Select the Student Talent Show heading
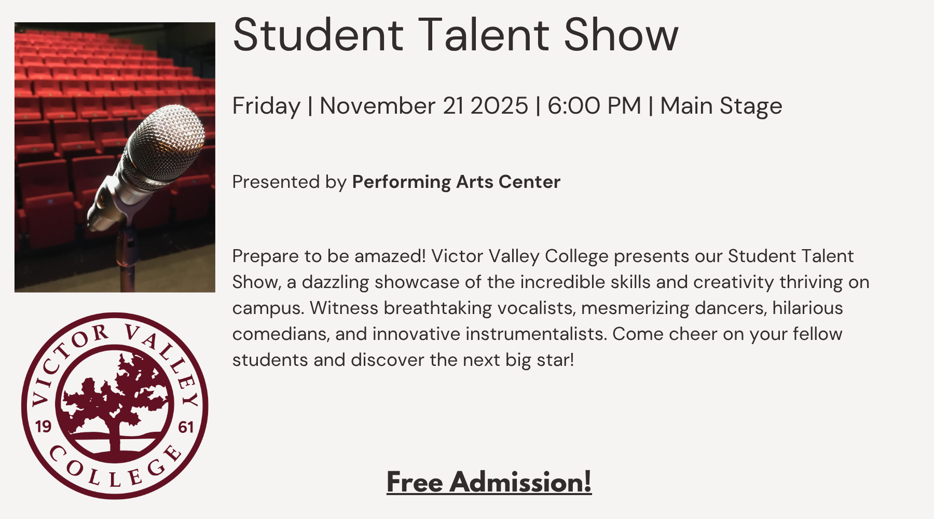This screenshot has width=934, height=519. [455, 35]
